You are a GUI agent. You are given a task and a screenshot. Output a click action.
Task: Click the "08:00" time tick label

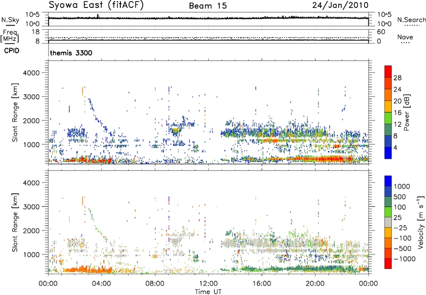(155, 284)
